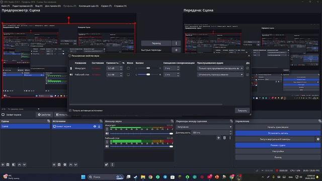322x181 pixels.
Task: Enable Моно for Мик/доп row
Action: (128, 68)
